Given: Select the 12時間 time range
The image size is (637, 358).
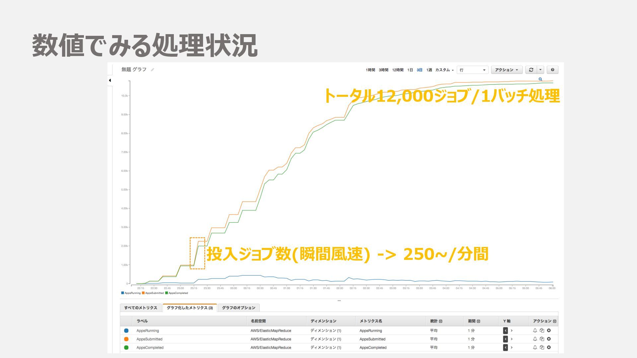Looking at the screenshot, I should click(397, 70).
